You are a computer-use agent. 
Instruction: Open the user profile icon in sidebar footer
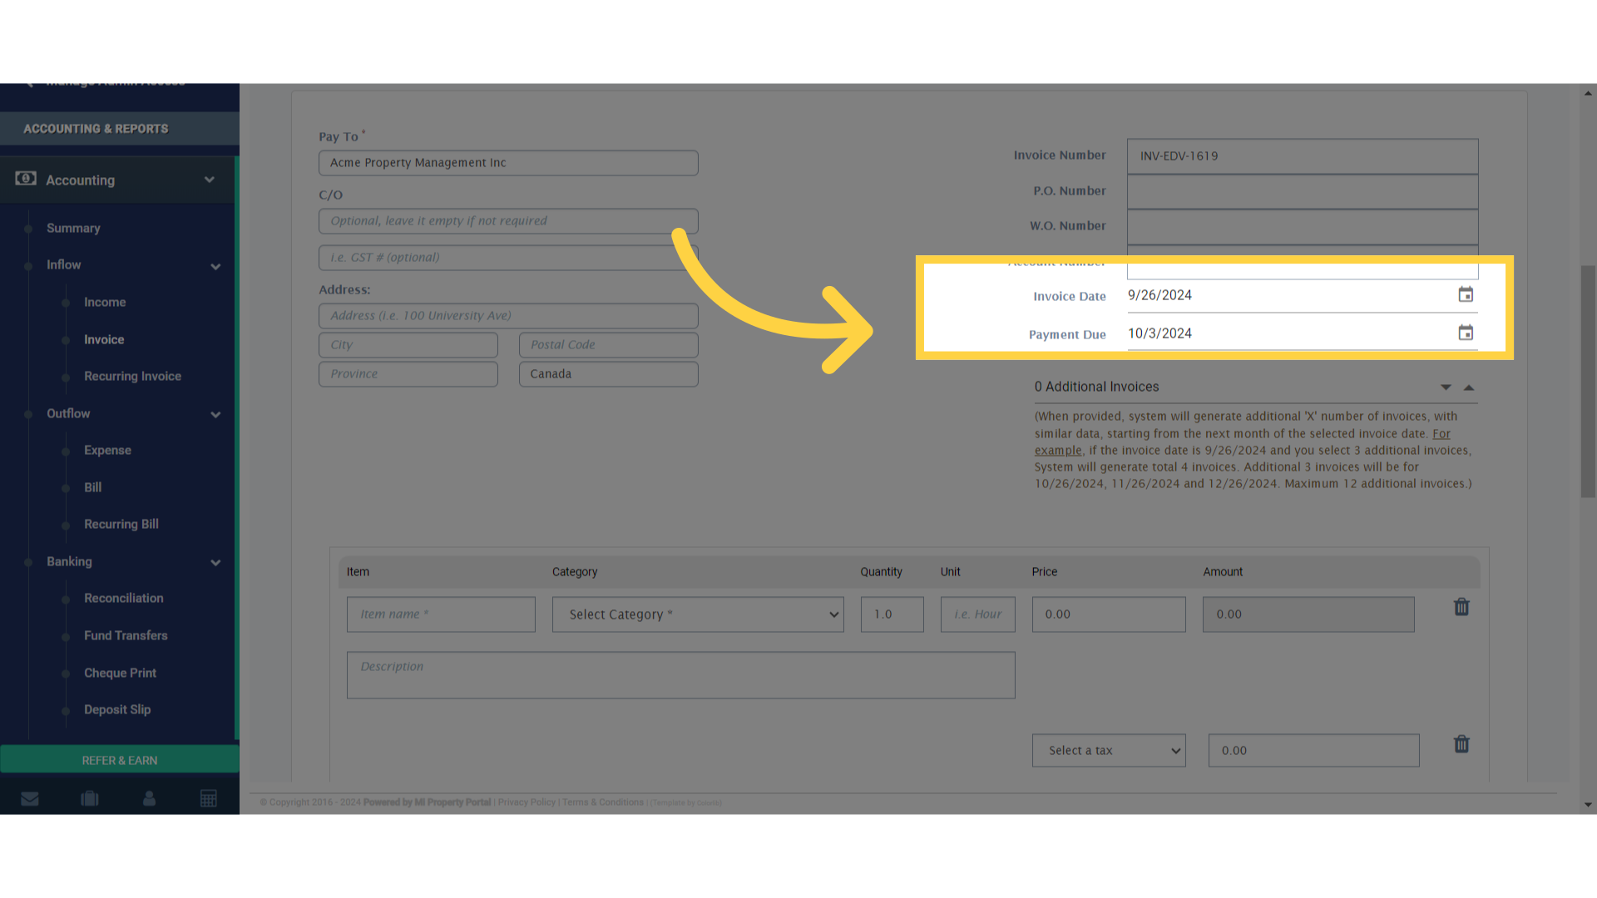[149, 798]
